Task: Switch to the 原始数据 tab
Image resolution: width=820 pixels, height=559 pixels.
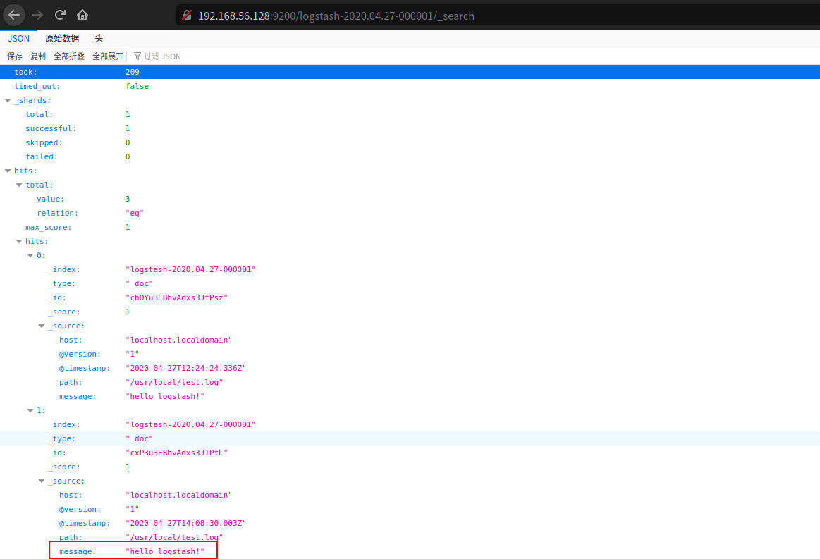Action: click(x=62, y=38)
